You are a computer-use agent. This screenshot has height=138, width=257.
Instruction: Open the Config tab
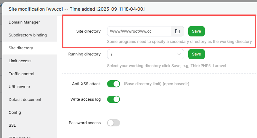[x=15, y=113]
